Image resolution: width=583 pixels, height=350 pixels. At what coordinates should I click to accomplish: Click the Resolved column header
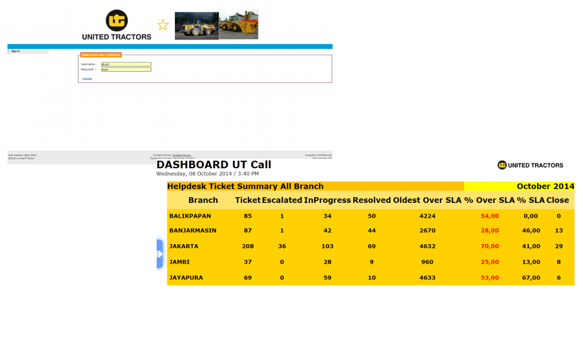click(x=372, y=200)
